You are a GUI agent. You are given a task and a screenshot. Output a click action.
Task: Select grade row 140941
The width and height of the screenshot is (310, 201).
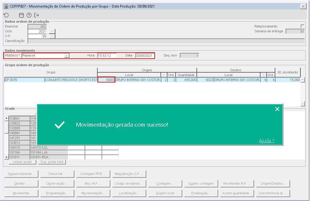tap(19, 133)
